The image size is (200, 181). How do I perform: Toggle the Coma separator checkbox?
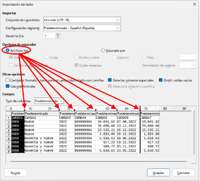tap(47, 57)
